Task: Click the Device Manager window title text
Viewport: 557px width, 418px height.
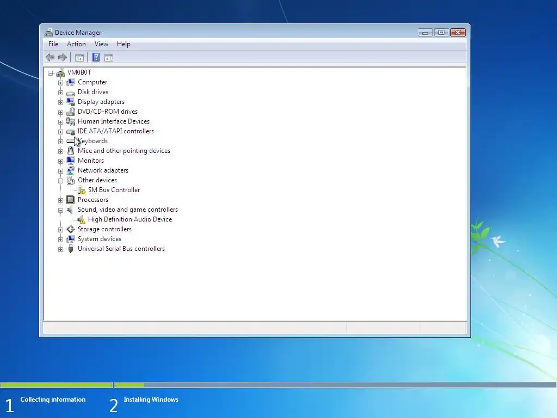Action: (x=78, y=33)
